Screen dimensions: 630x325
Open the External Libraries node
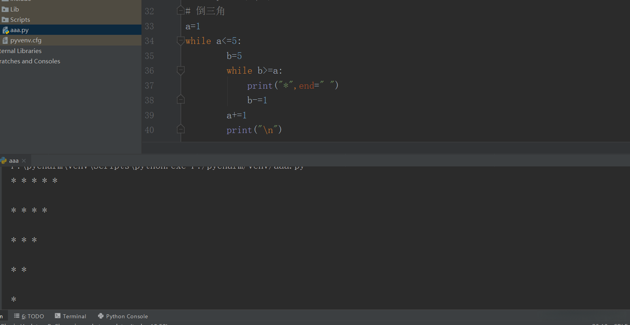pos(21,51)
